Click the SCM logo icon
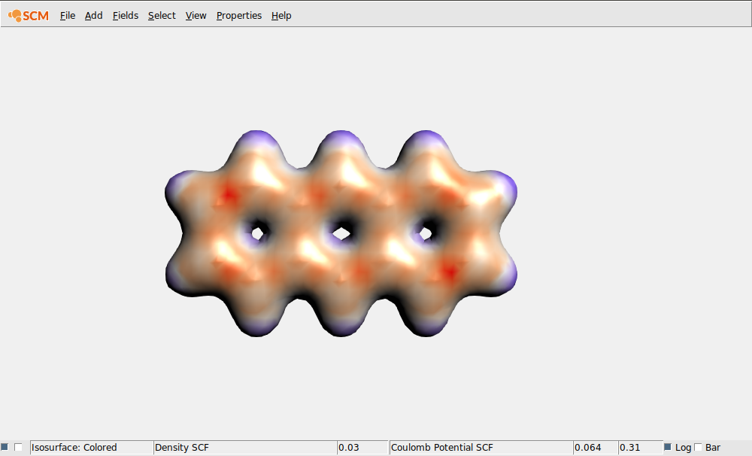 point(29,16)
